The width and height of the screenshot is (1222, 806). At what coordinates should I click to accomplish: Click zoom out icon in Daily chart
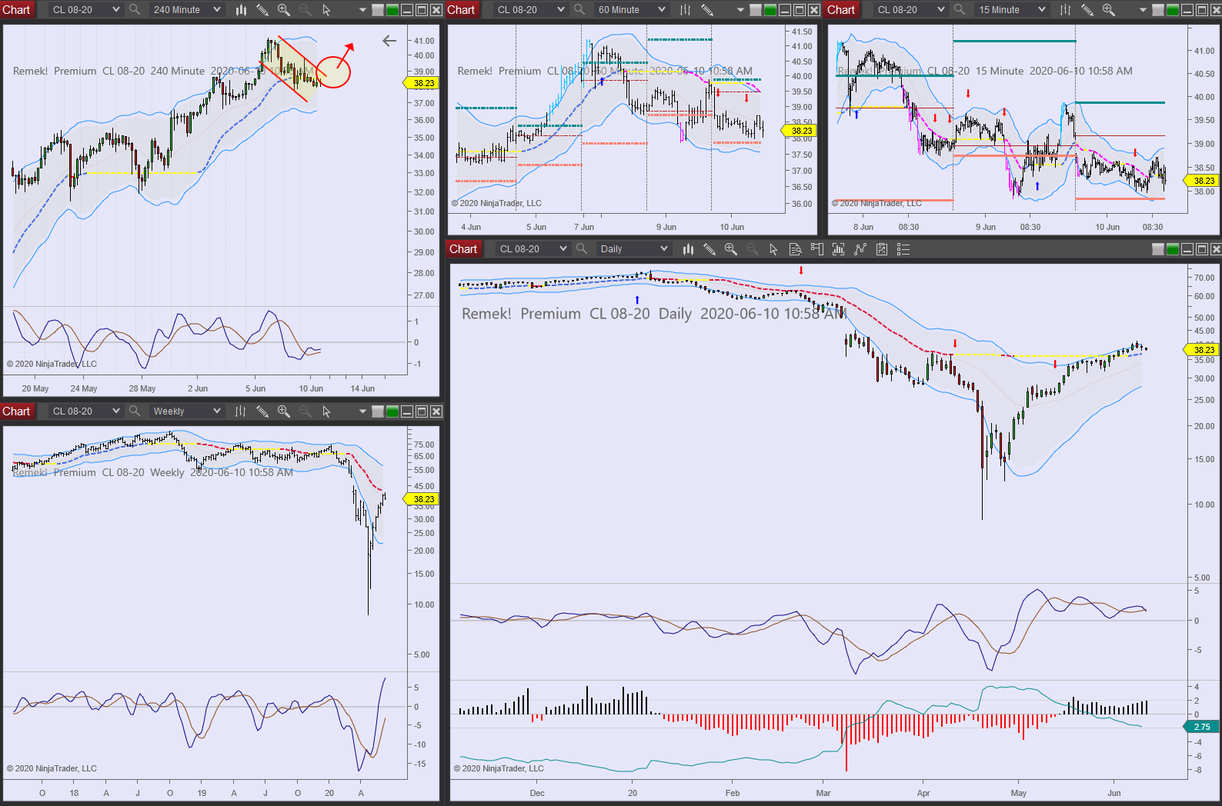(x=753, y=249)
